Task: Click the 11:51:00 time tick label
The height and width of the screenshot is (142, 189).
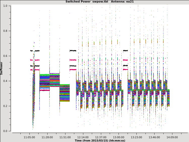Action: point(65,137)
